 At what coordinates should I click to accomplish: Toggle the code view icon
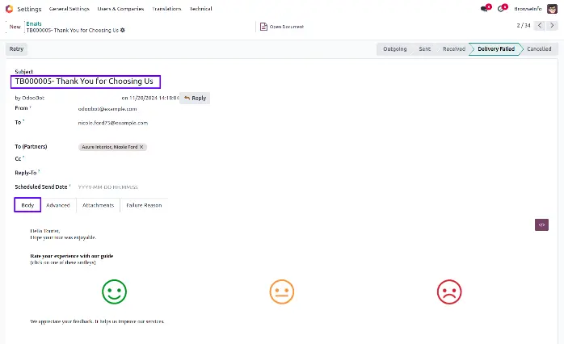[x=541, y=224]
